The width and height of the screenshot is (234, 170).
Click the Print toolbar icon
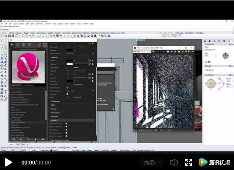[13, 36]
